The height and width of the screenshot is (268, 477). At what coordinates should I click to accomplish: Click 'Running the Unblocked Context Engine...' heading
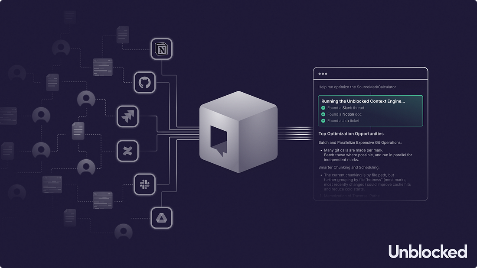click(363, 101)
